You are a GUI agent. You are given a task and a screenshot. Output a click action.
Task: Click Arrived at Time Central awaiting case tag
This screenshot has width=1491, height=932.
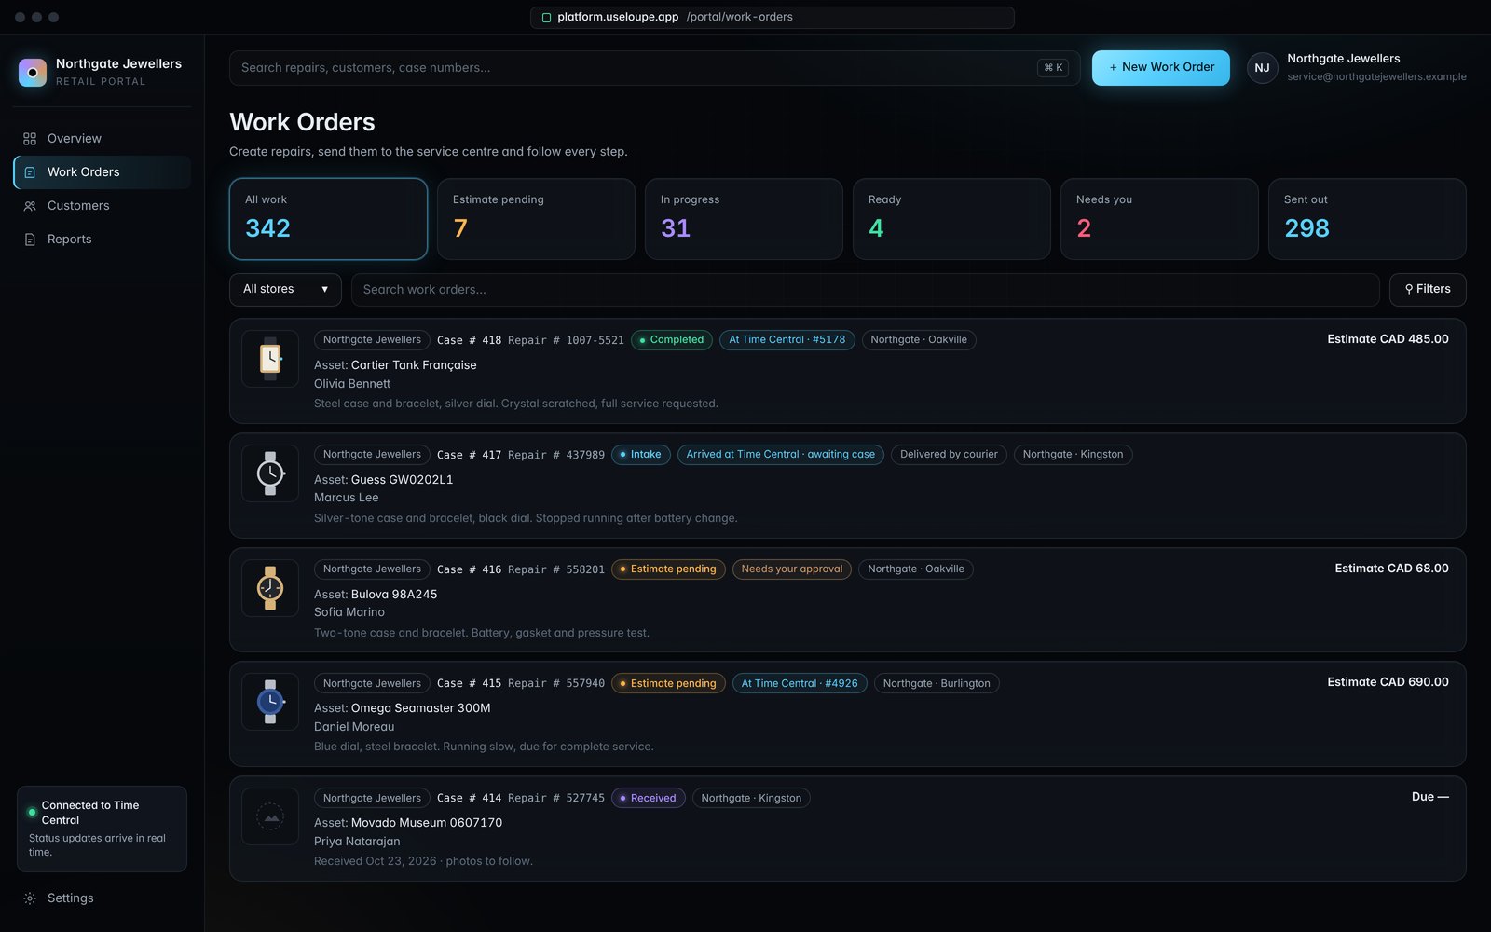pyautogui.click(x=781, y=455)
